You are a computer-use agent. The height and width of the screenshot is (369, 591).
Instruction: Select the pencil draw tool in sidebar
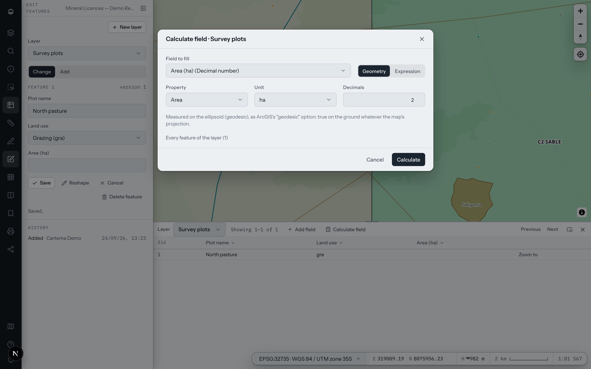click(x=11, y=141)
